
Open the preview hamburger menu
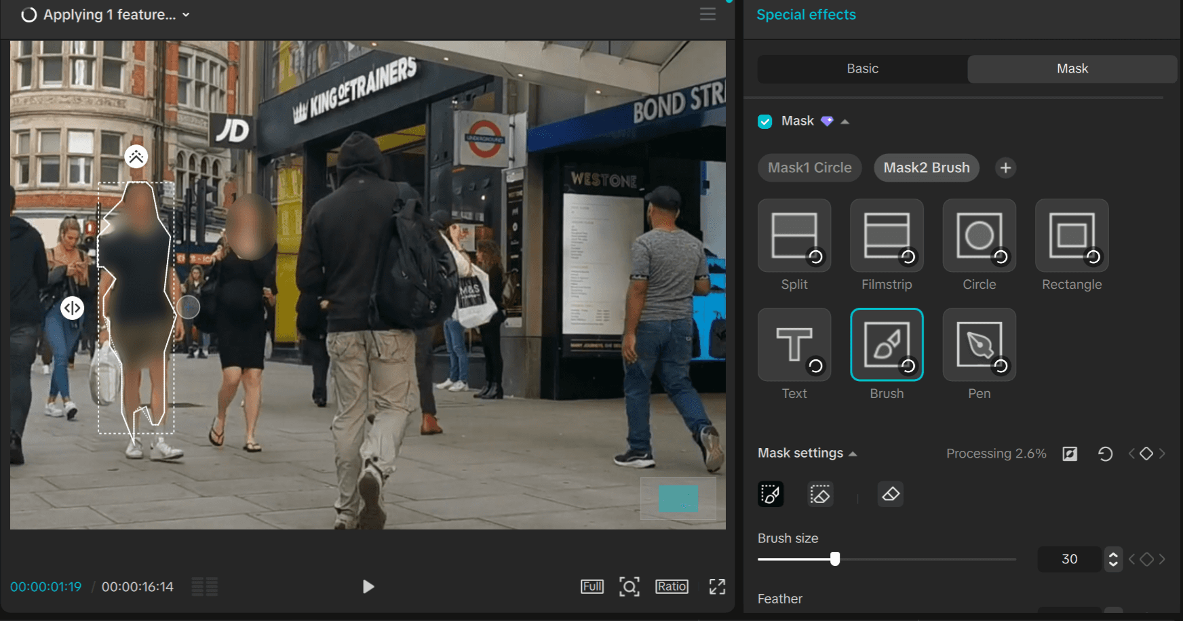[x=707, y=14]
